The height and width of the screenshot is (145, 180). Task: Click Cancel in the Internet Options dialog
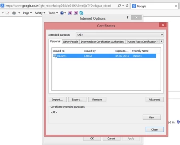click(x=112, y=139)
